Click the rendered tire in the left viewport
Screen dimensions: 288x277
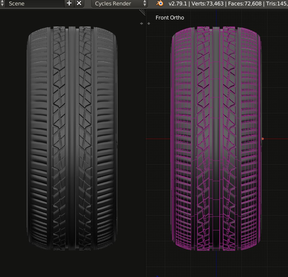[72, 138]
